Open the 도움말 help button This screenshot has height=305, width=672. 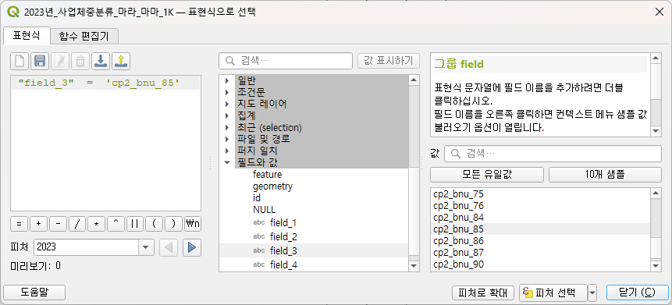(x=34, y=293)
